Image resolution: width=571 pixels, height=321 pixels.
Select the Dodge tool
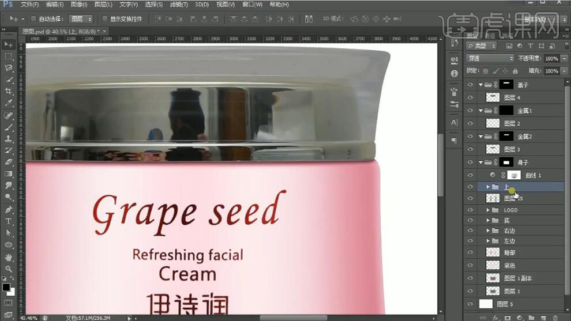click(9, 197)
